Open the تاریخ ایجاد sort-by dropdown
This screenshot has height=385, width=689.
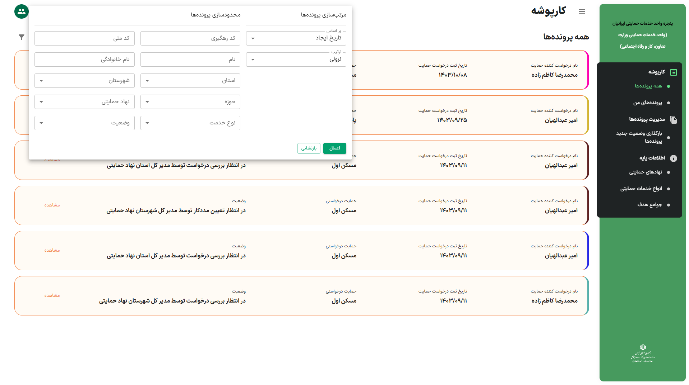(296, 38)
